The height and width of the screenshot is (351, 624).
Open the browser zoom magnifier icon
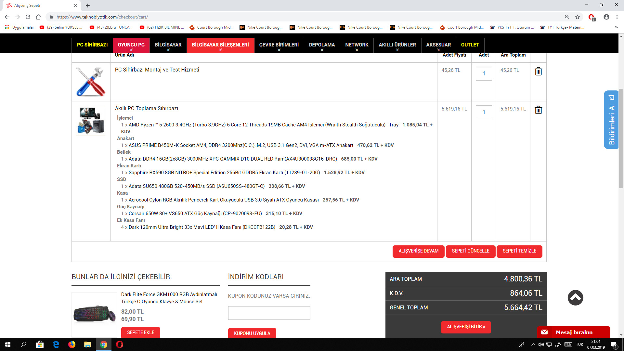point(567,17)
